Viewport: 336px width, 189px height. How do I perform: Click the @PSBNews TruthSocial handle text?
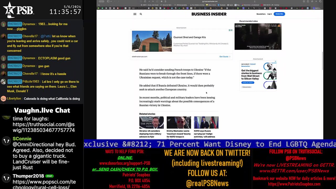[296, 158]
